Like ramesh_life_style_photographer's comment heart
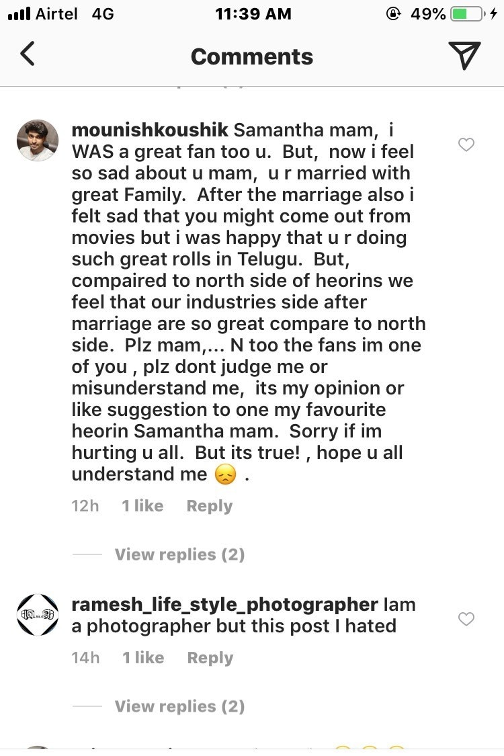Screen dimensions: 504x756 coord(466,619)
